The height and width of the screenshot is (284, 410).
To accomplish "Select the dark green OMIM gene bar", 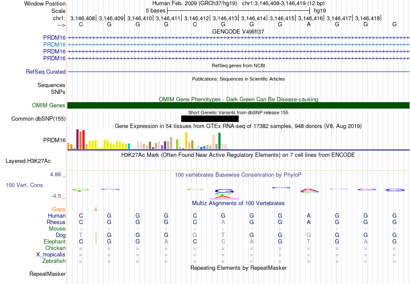I will 239,106.
